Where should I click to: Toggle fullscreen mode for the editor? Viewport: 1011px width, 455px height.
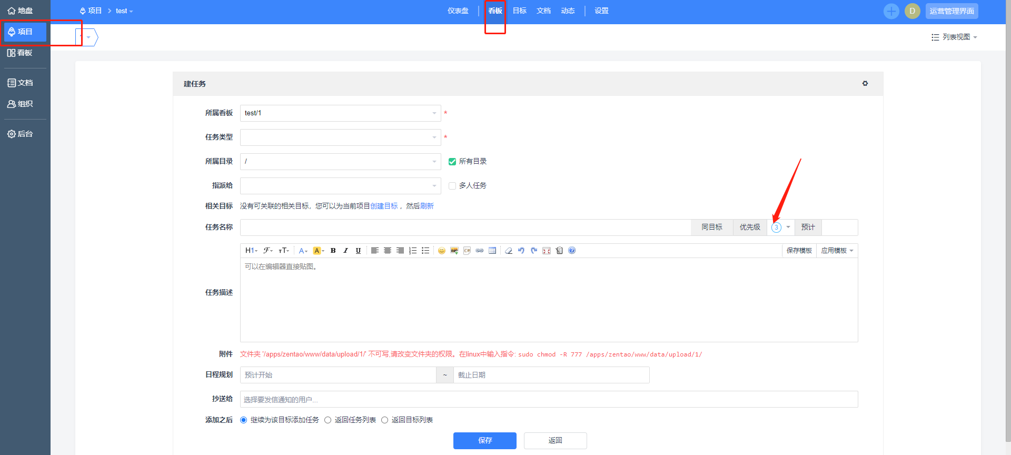pyautogui.click(x=546, y=251)
